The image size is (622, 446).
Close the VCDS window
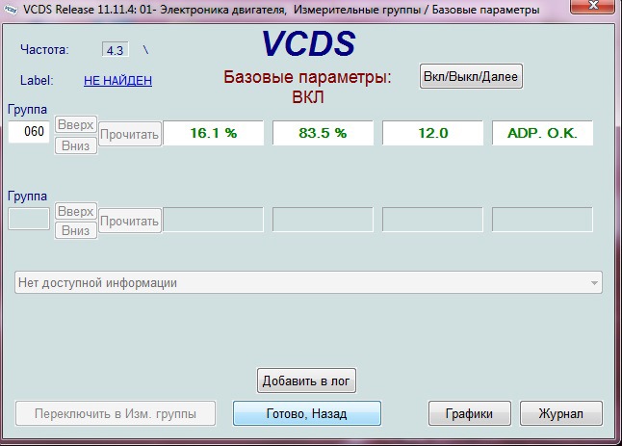pyautogui.click(x=593, y=6)
